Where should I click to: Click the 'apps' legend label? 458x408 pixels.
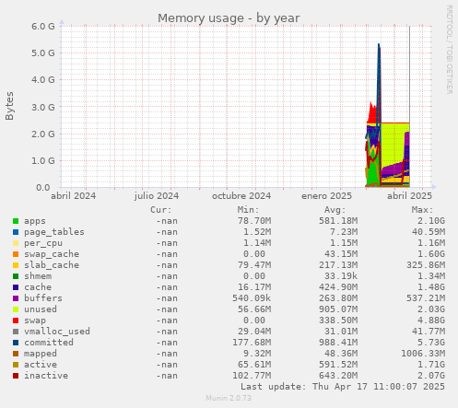coord(35,221)
